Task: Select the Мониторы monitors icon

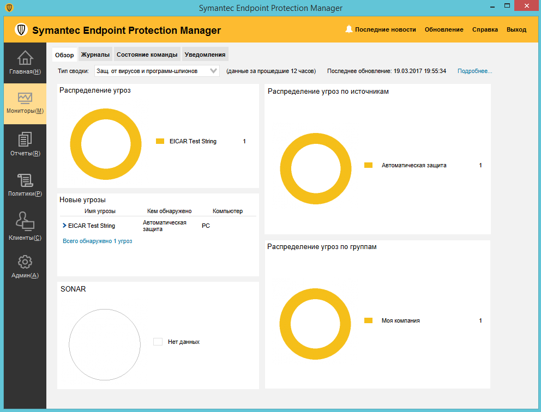Action: click(x=25, y=98)
